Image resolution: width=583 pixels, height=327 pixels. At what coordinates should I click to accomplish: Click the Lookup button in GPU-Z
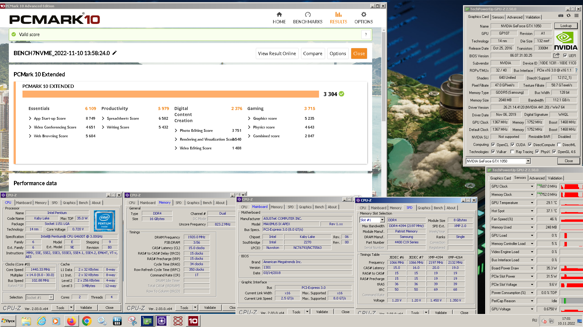pos(566,26)
